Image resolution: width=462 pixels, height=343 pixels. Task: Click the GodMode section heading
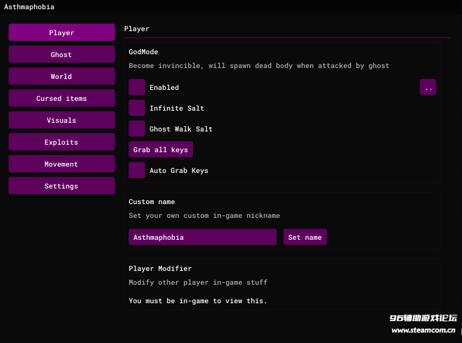click(143, 52)
